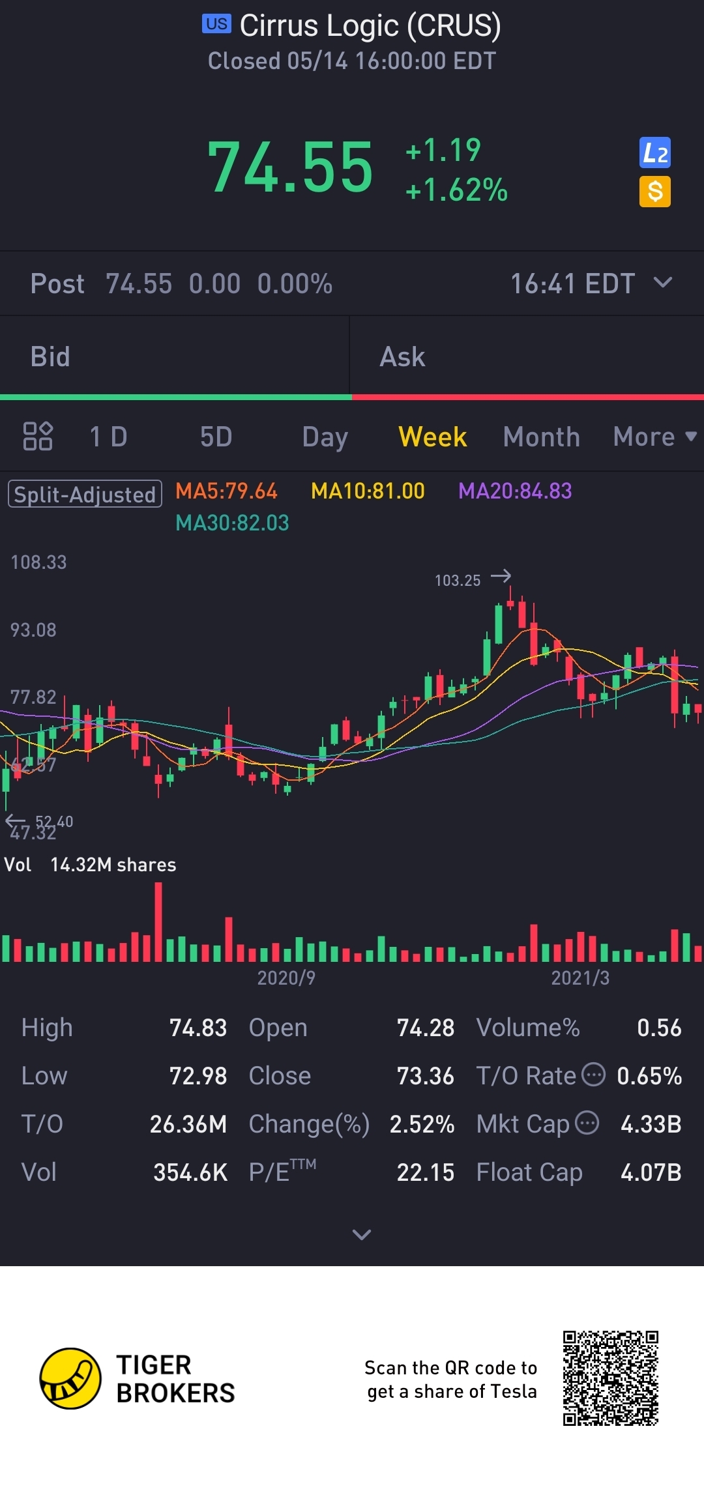The width and height of the screenshot is (704, 1491).
Task: Open T/O Rate info bubble icon
Action: 593,1075
